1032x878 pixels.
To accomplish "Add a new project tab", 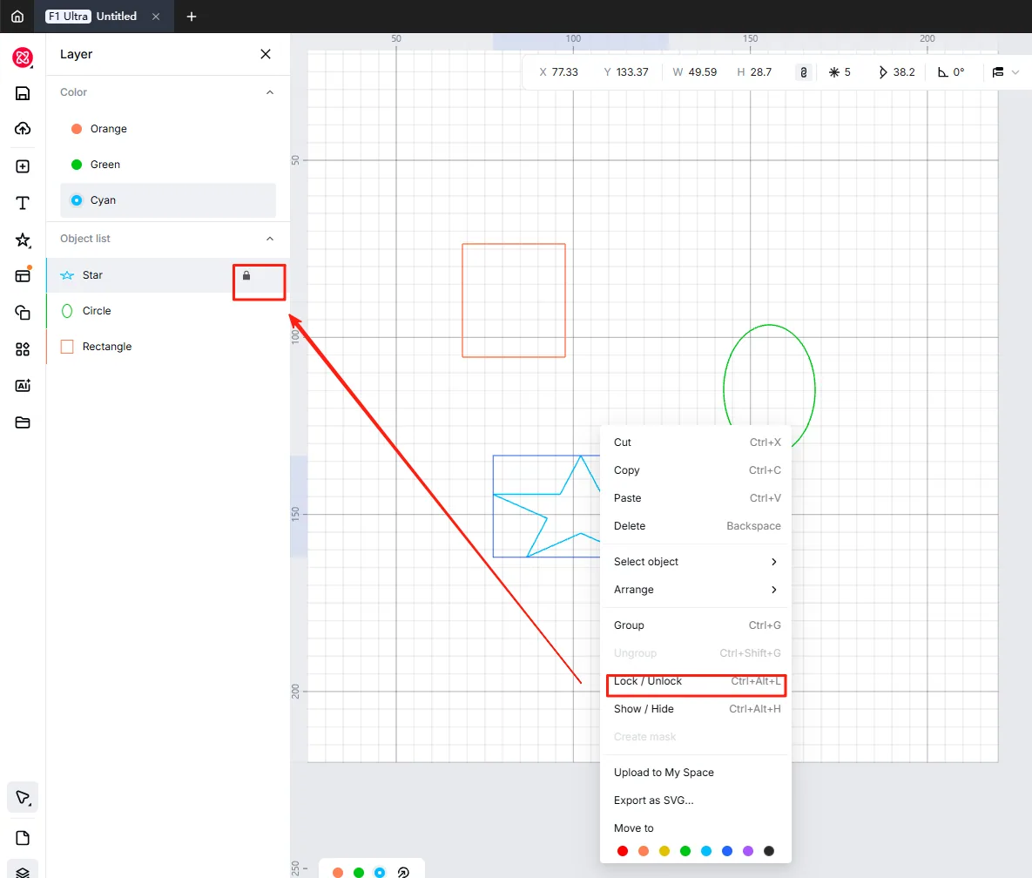I will [192, 17].
